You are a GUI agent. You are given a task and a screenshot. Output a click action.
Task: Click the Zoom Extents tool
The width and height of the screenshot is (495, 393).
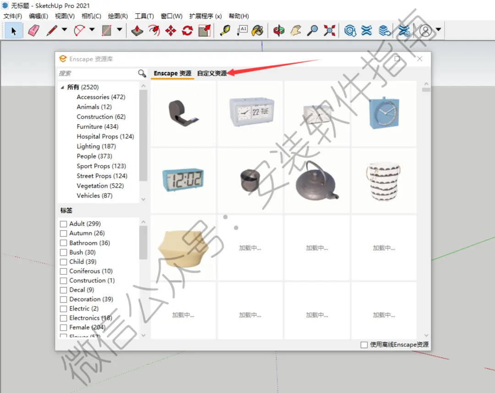[x=329, y=31]
